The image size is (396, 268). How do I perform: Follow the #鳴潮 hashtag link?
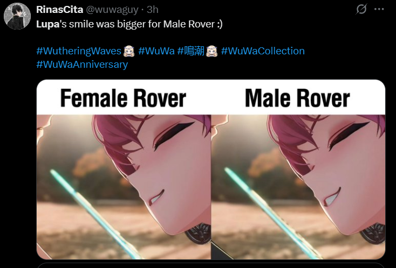tap(190, 51)
